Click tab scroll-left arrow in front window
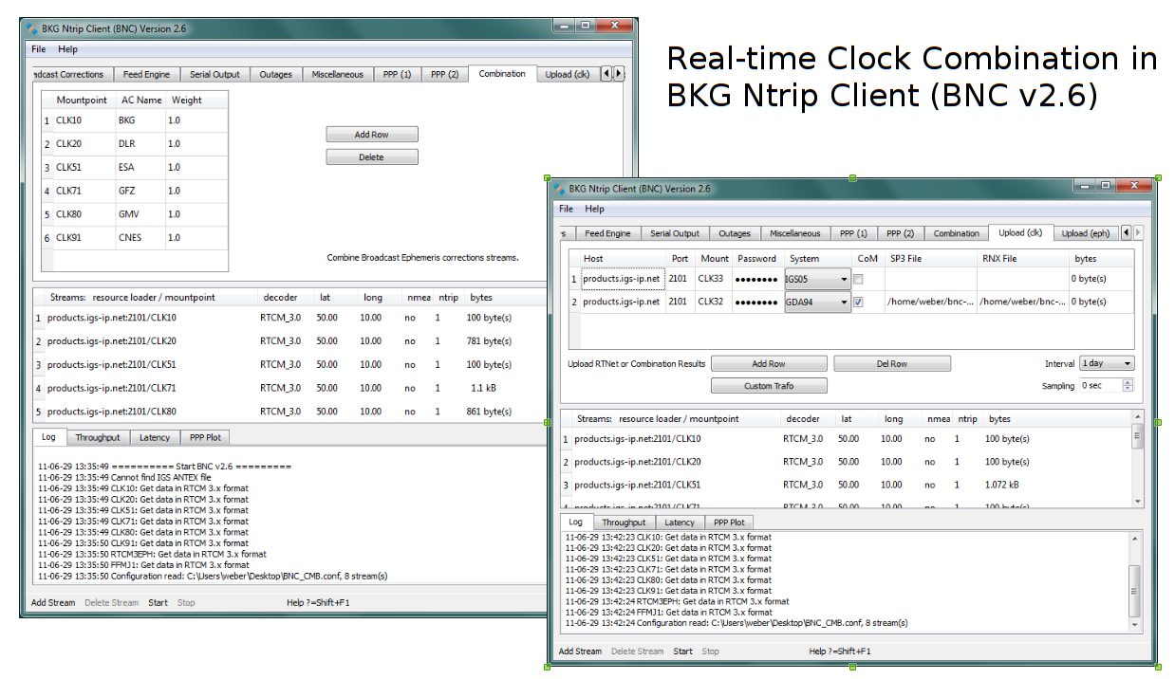 point(1126,233)
